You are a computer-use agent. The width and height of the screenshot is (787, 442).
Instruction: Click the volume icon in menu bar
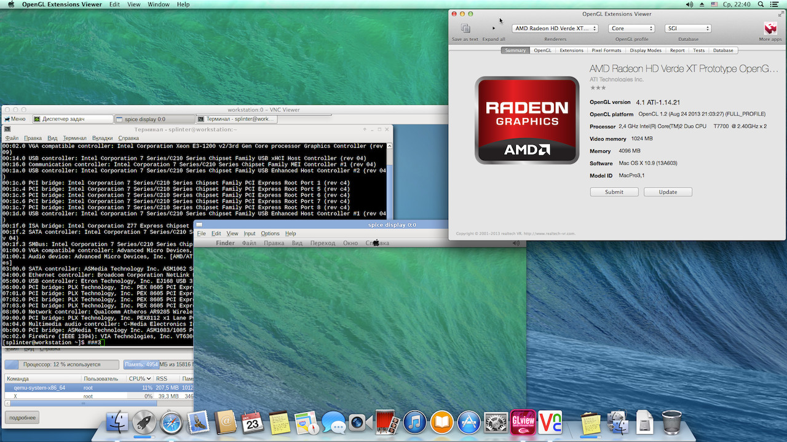click(689, 4)
